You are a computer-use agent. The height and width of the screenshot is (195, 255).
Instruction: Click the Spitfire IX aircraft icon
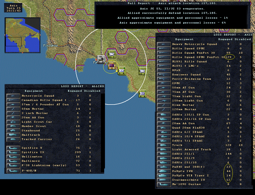[13, 152]
